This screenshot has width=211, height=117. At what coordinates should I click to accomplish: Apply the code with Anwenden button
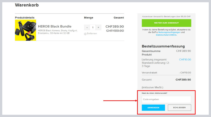[153, 108]
